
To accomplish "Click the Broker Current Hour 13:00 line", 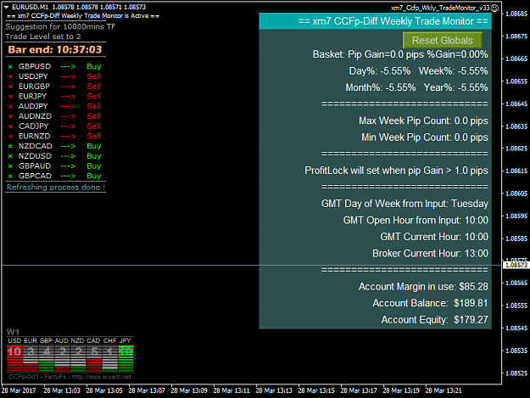I will (430, 253).
